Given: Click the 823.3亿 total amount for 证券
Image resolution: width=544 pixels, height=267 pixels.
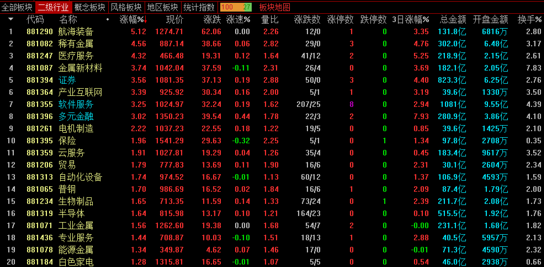Looking at the screenshot, I should 452,80.
